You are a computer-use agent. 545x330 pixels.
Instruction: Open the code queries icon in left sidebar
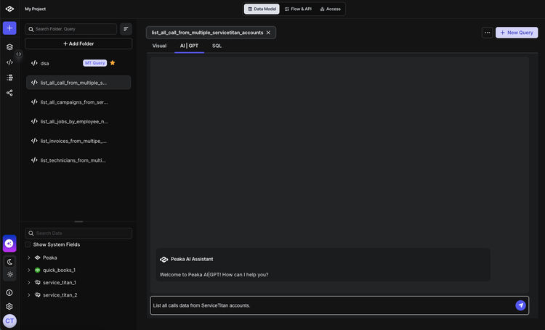pyautogui.click(x=9, y=62)
